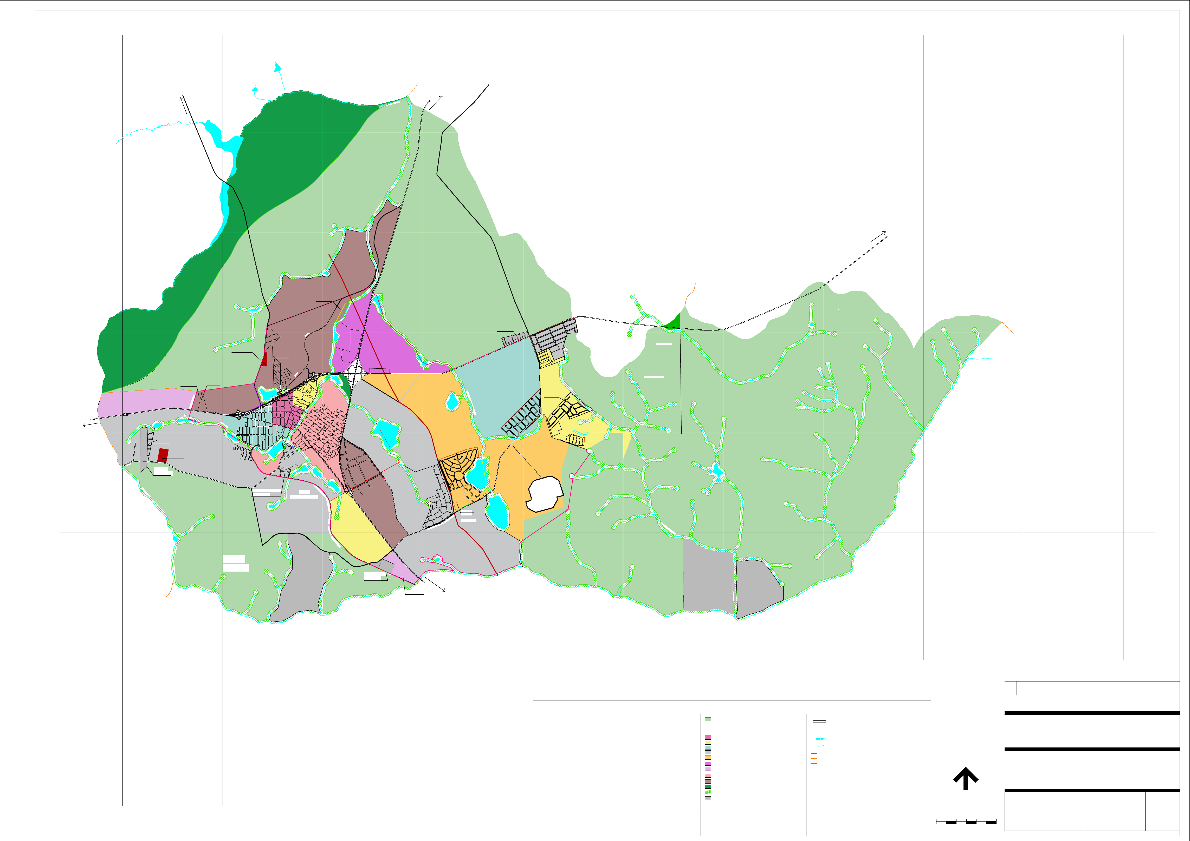Click the triple-line road symbol in legend
1190x841 pixels.
tap(819, 721)
